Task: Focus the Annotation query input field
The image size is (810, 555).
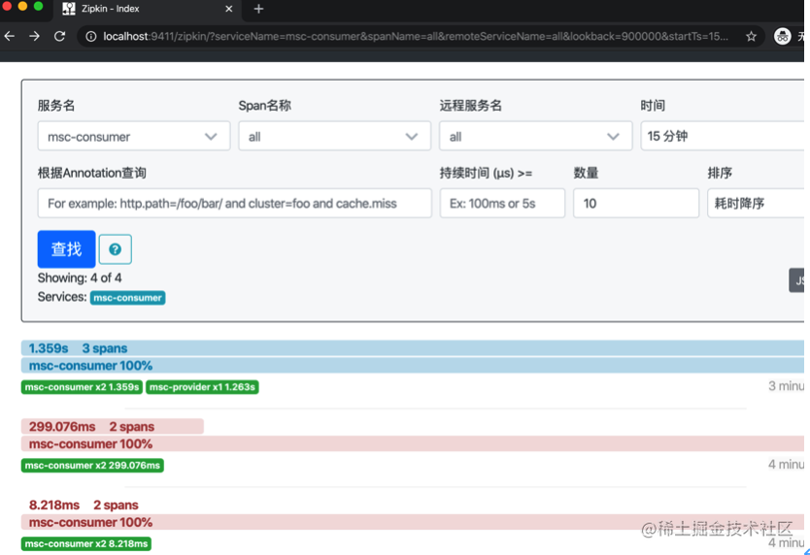Action: tap(234, 204)
